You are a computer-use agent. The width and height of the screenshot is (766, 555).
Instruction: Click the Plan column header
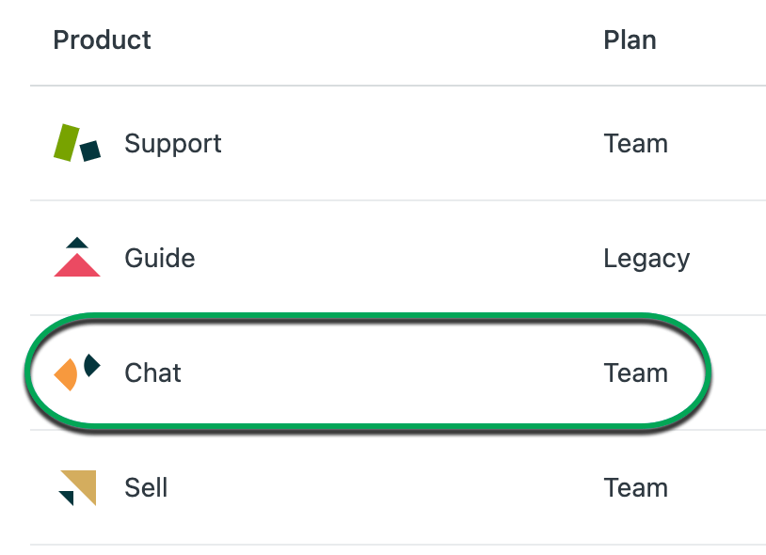[x=630, y=40]
